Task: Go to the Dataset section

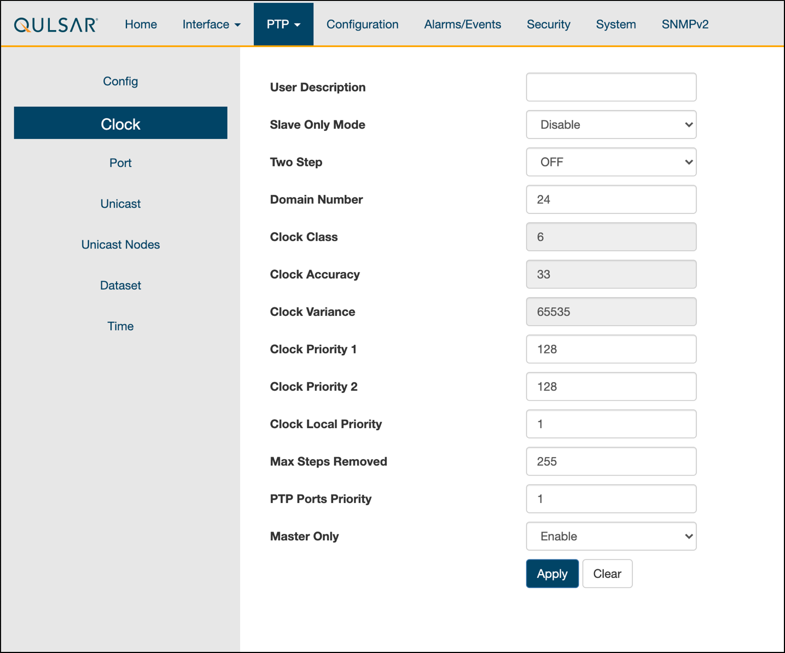Action: 120,286
